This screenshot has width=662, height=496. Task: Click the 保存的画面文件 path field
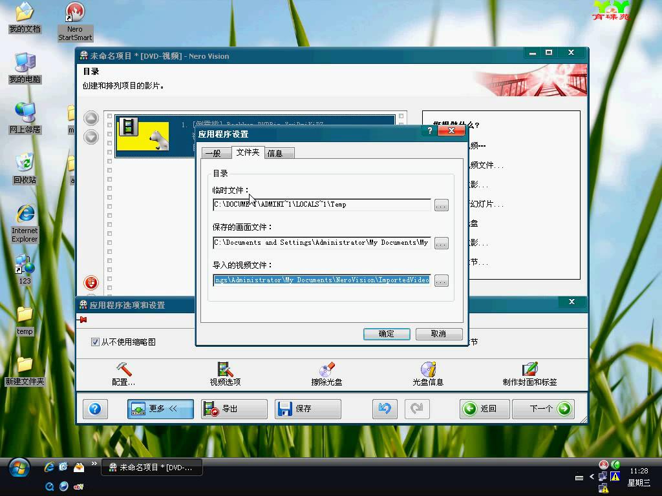[322, 243]
